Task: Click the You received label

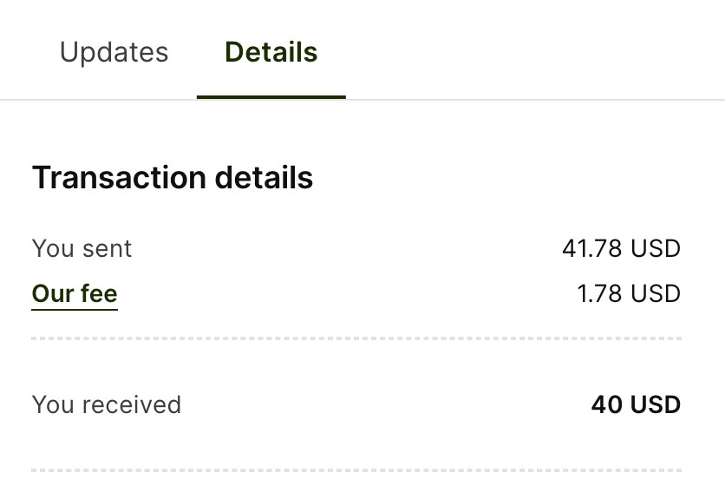Action: 106,404
